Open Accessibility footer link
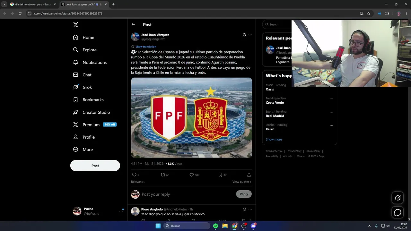The height and width of the screenshot is (231, 411). (x=272, y=156)
